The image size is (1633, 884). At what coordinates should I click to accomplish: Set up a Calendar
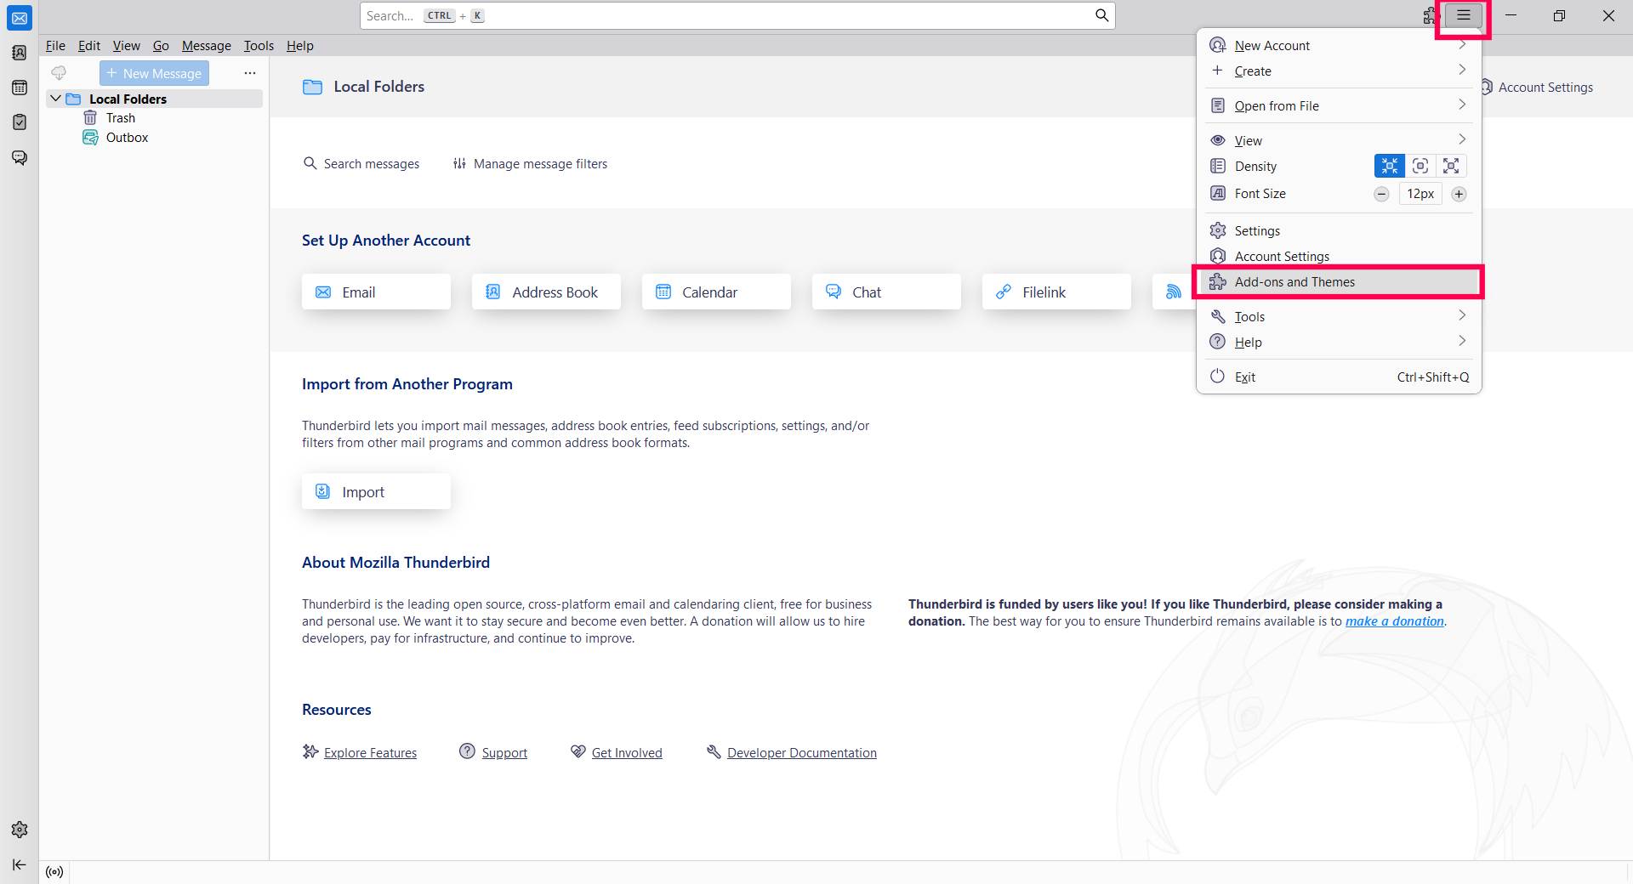pyautogui.click(x=716, y=292)
